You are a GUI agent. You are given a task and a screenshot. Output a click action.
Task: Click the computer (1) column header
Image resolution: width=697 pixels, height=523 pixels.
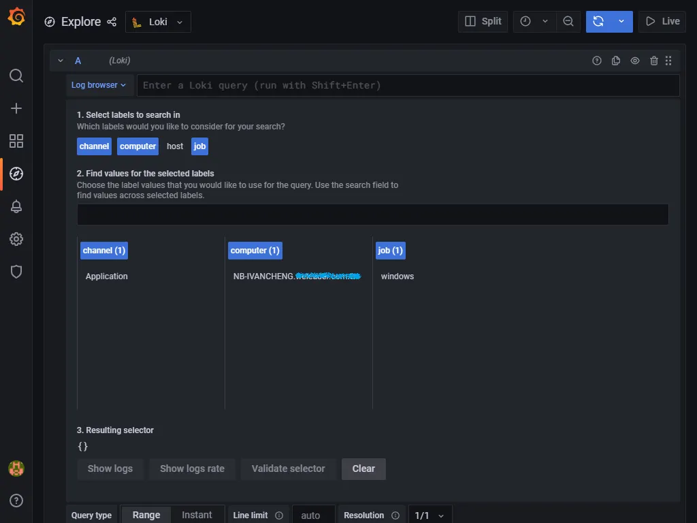pos(255,251)
